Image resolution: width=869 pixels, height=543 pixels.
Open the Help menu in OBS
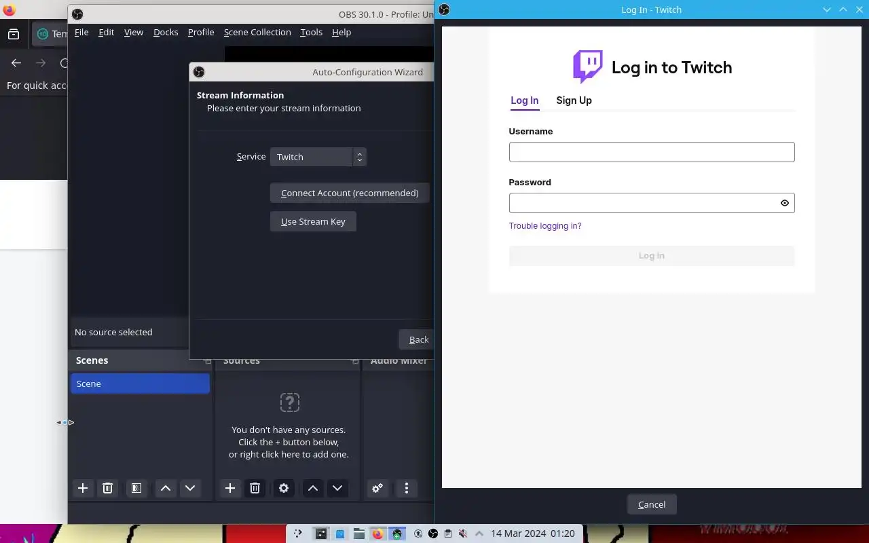tap(341, 32)
